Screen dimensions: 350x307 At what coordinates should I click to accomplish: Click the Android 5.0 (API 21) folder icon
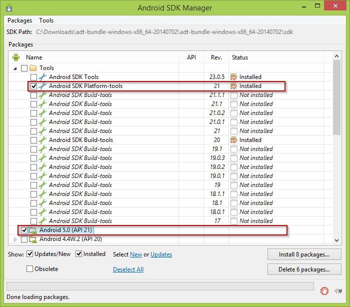pyautogui.click(x=33, y=230)
